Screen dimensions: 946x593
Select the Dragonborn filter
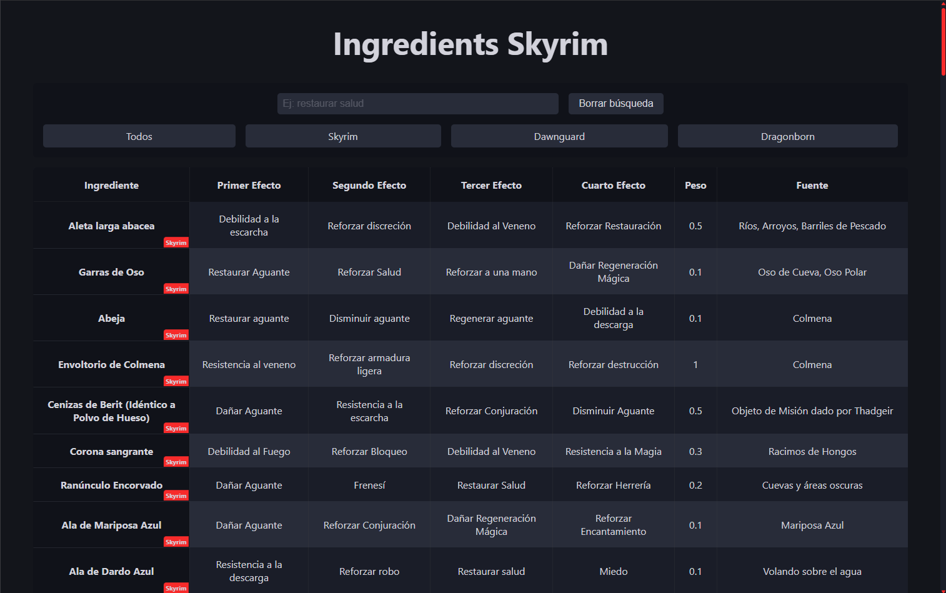click(787, 136)
